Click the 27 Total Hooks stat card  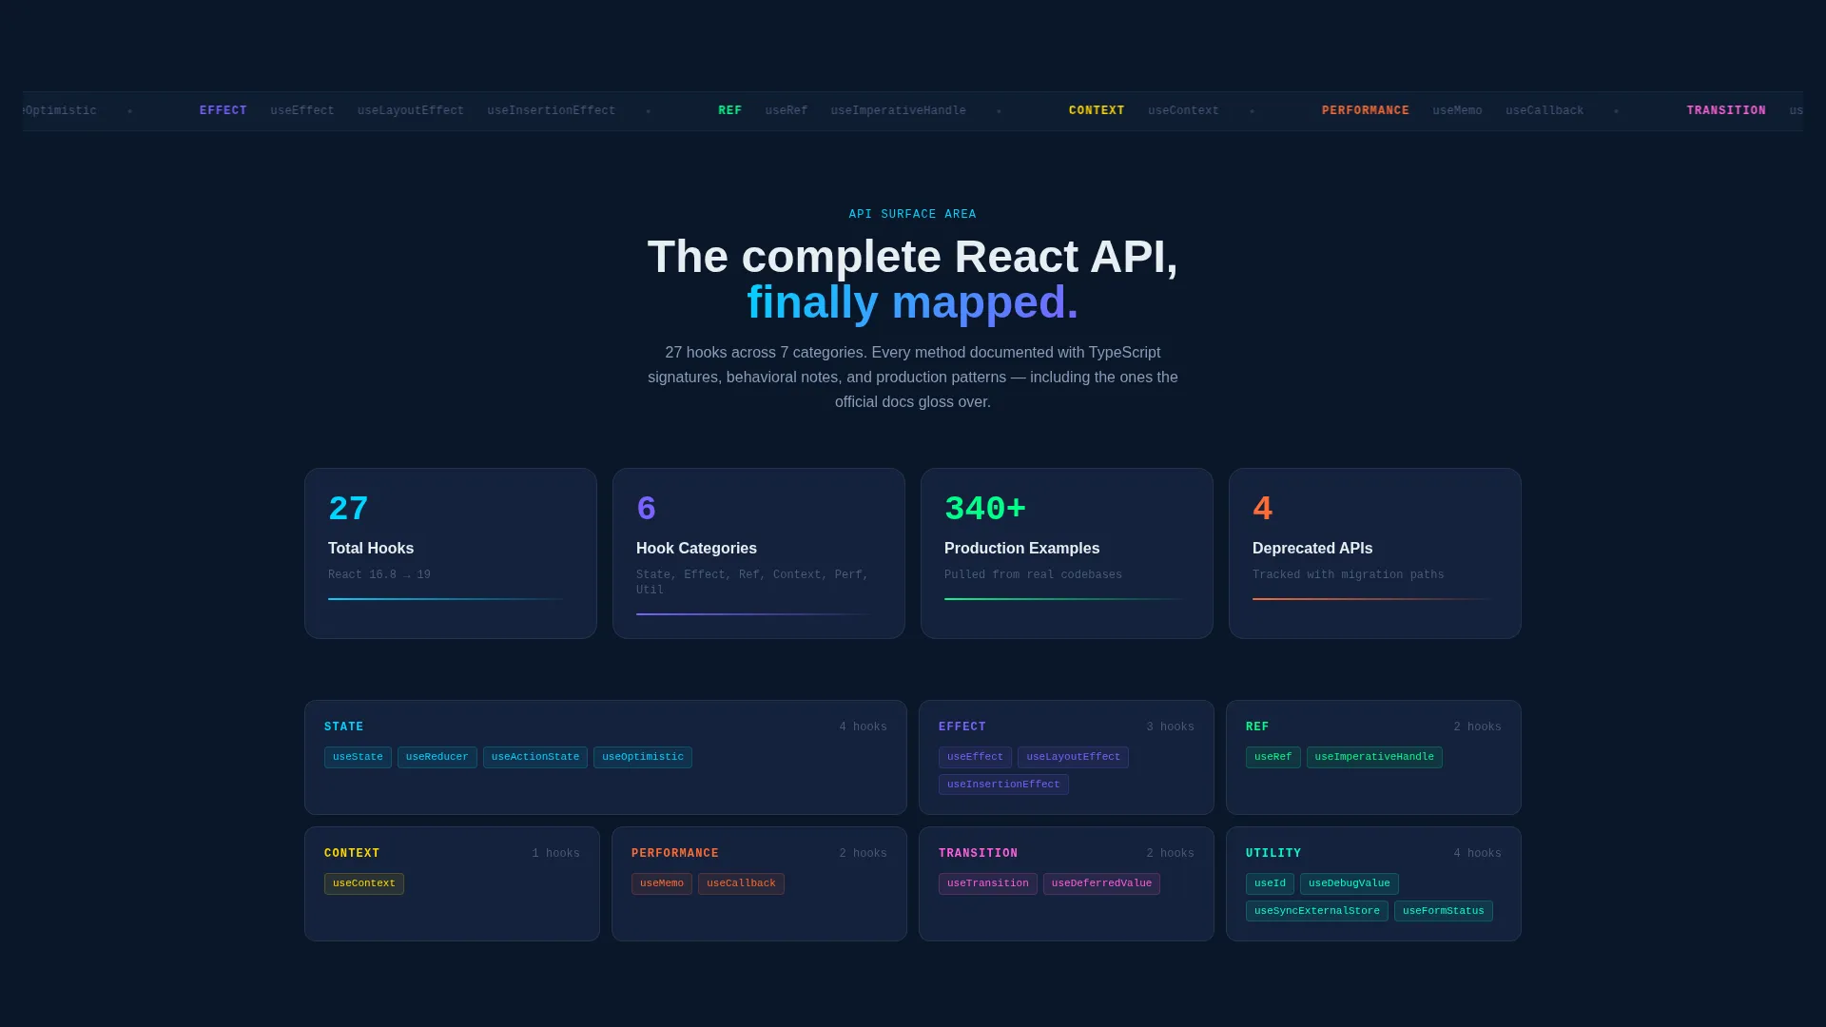[451, 553]
